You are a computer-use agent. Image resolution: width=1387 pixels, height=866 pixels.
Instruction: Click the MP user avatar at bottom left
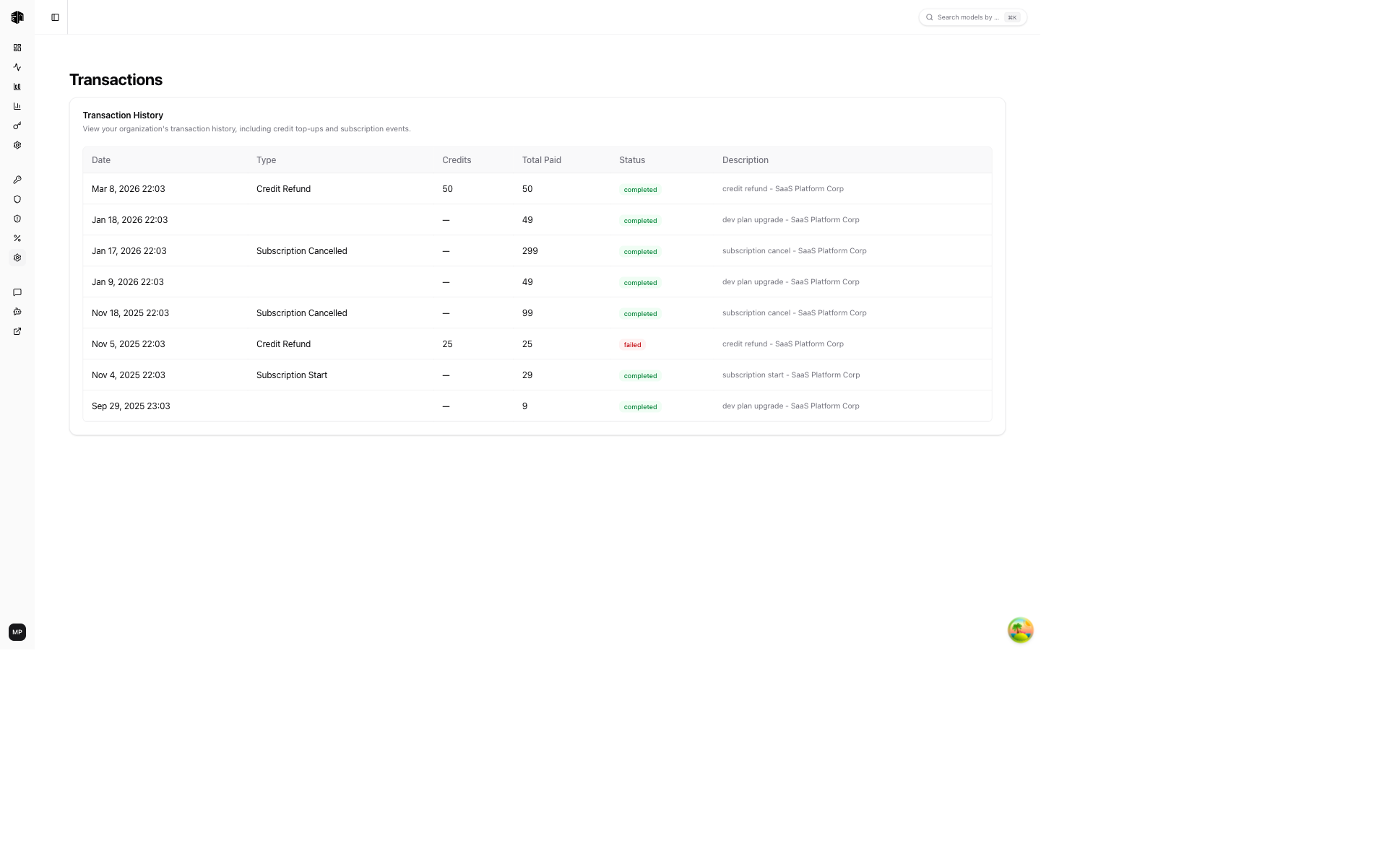click(x=17, y=632)
